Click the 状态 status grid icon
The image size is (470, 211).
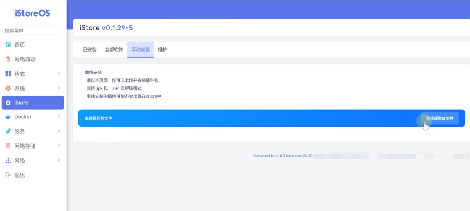8,74
